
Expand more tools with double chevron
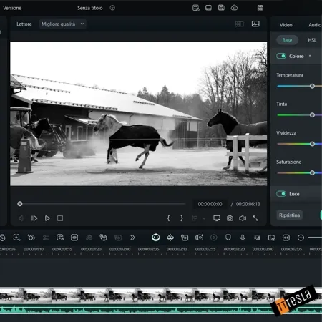coord(132,238)
